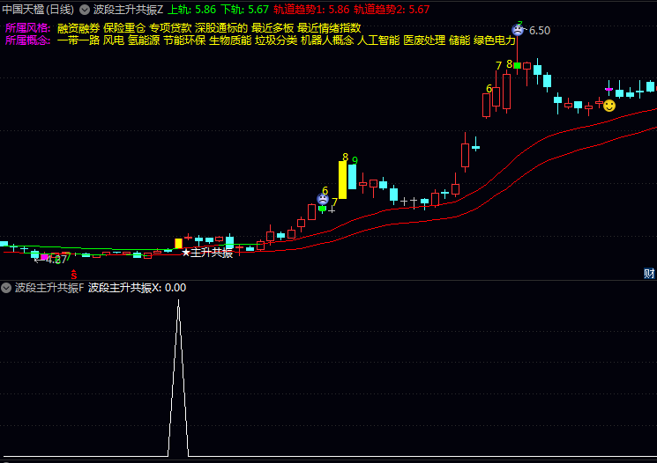Viewport: 657px width, 463px height.
Task: Click the 波段主升共振Z indicator name
Action: tap(128, 9)
